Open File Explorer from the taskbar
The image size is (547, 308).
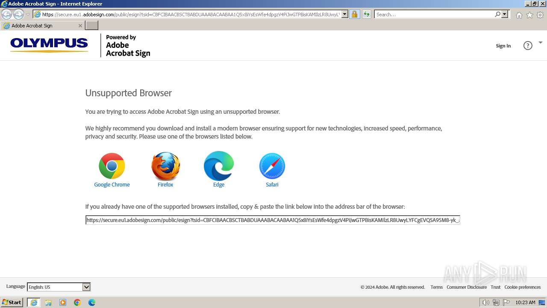pos(48,302)
